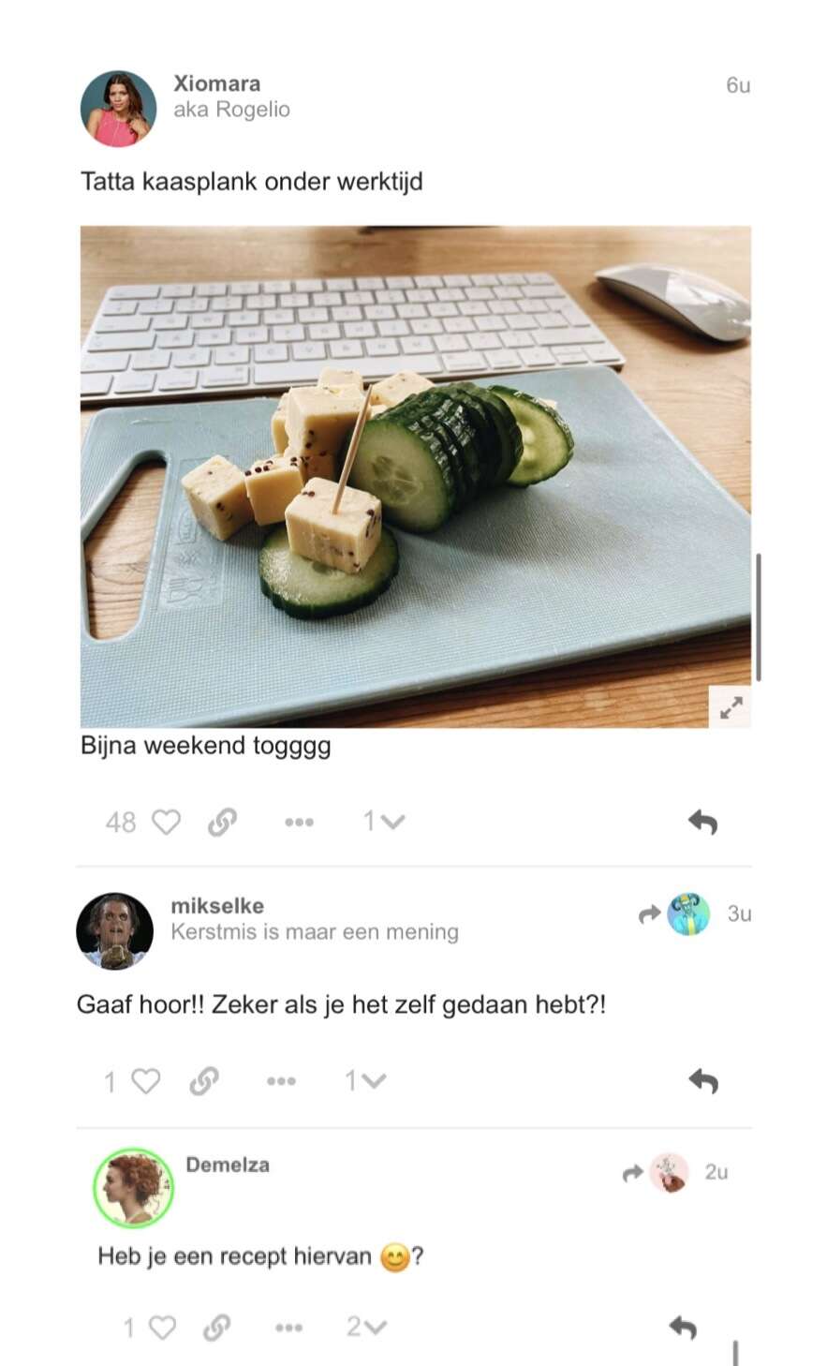Expand cheese board photo to full size
Image resolution: width=827 pixels, height=1366 pixels.
coord(731,708)
